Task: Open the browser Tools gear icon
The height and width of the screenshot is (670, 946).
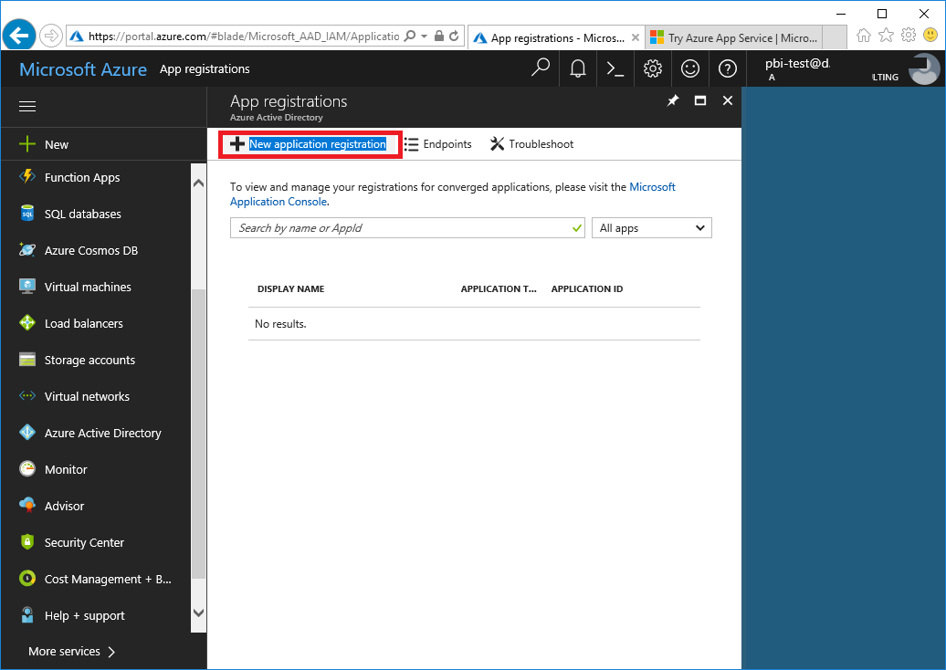Action: pyautogui.click(x=909, y=36)
